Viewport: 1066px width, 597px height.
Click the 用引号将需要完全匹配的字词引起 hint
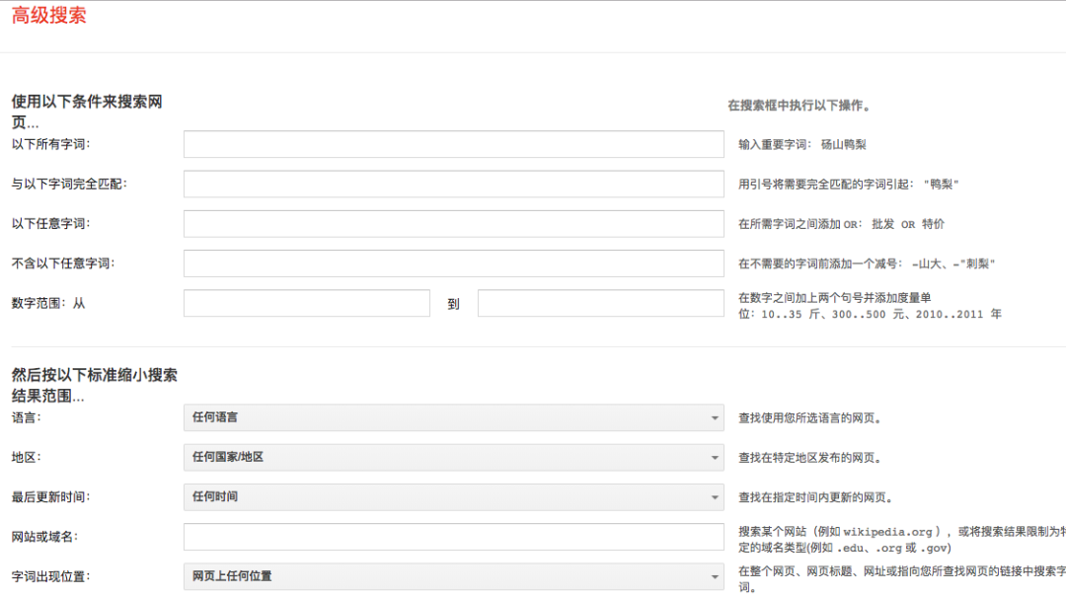tap(849, 185)
